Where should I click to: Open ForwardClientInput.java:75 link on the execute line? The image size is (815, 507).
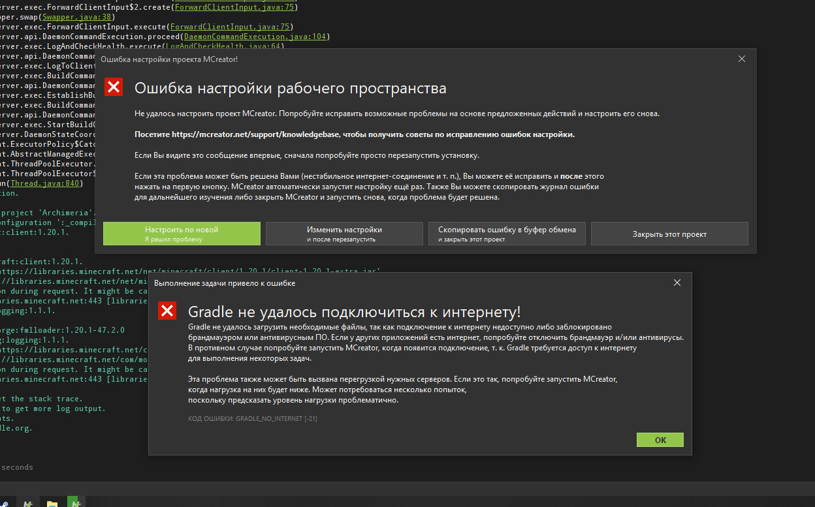coord(230,27)
